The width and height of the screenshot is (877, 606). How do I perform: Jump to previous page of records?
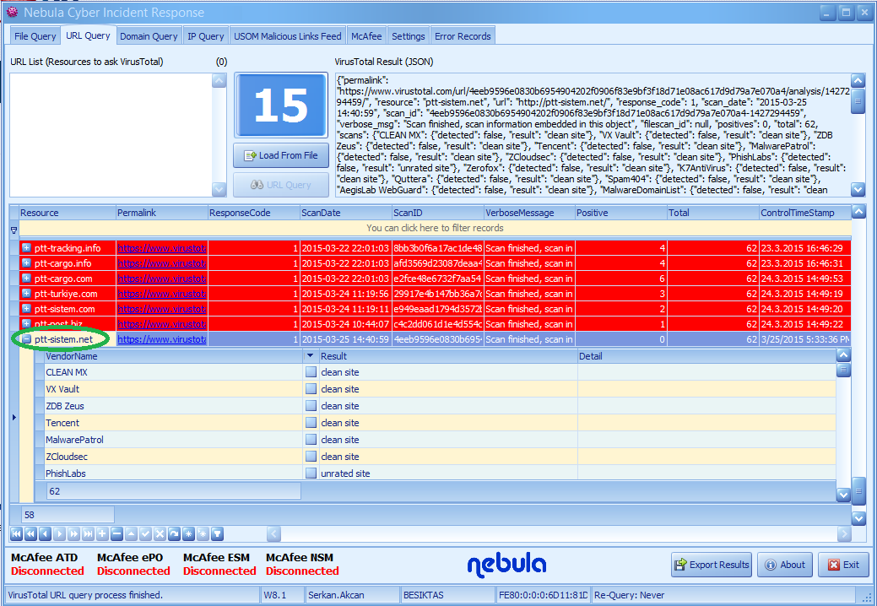tap(30, 534)
